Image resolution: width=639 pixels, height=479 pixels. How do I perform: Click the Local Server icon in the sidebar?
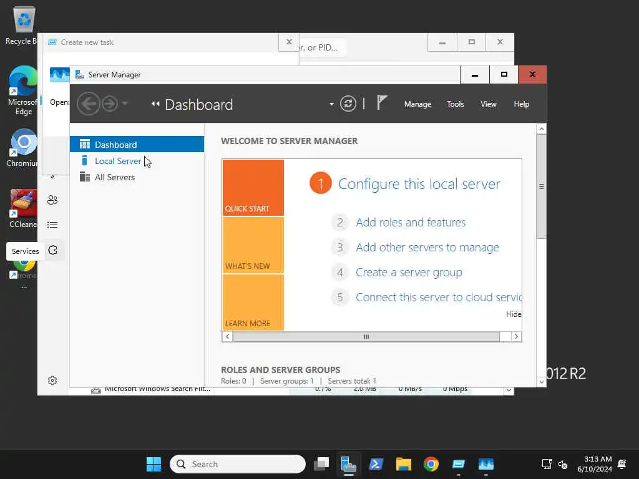tap(84, 160)
